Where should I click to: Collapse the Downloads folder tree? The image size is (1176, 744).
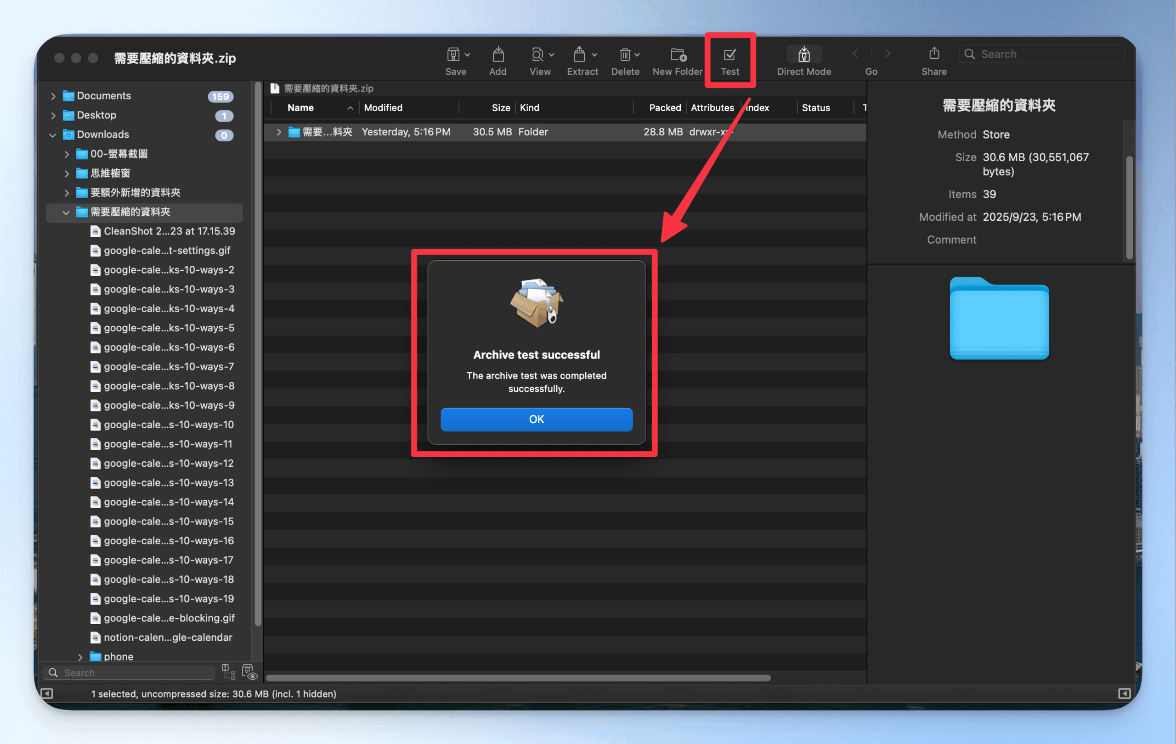point(53,134)
